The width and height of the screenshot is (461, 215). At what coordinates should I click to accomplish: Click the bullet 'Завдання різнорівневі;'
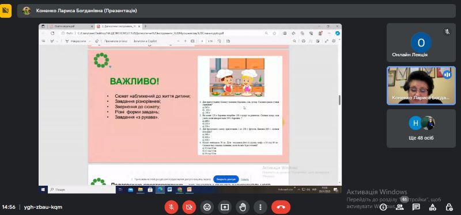click(138, 101)
